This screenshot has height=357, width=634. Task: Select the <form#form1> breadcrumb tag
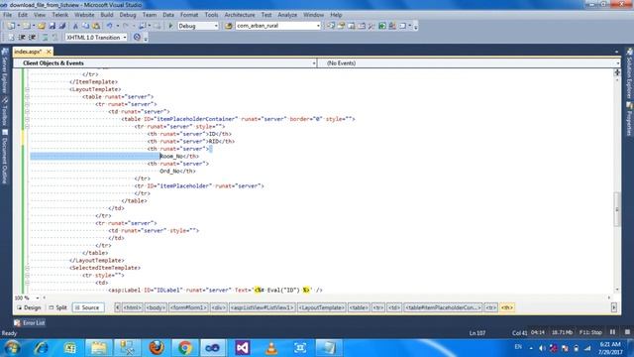tap(188, 307)
